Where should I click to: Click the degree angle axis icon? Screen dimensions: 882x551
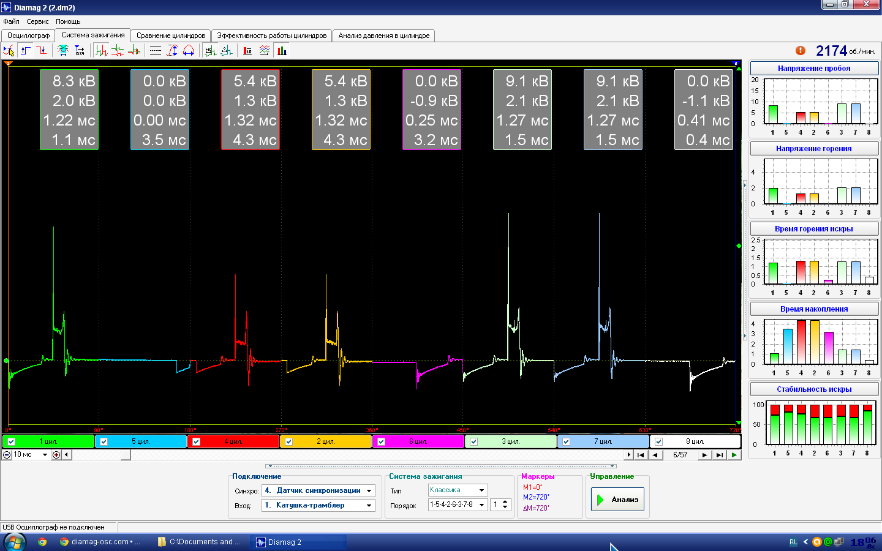(227, 51)
